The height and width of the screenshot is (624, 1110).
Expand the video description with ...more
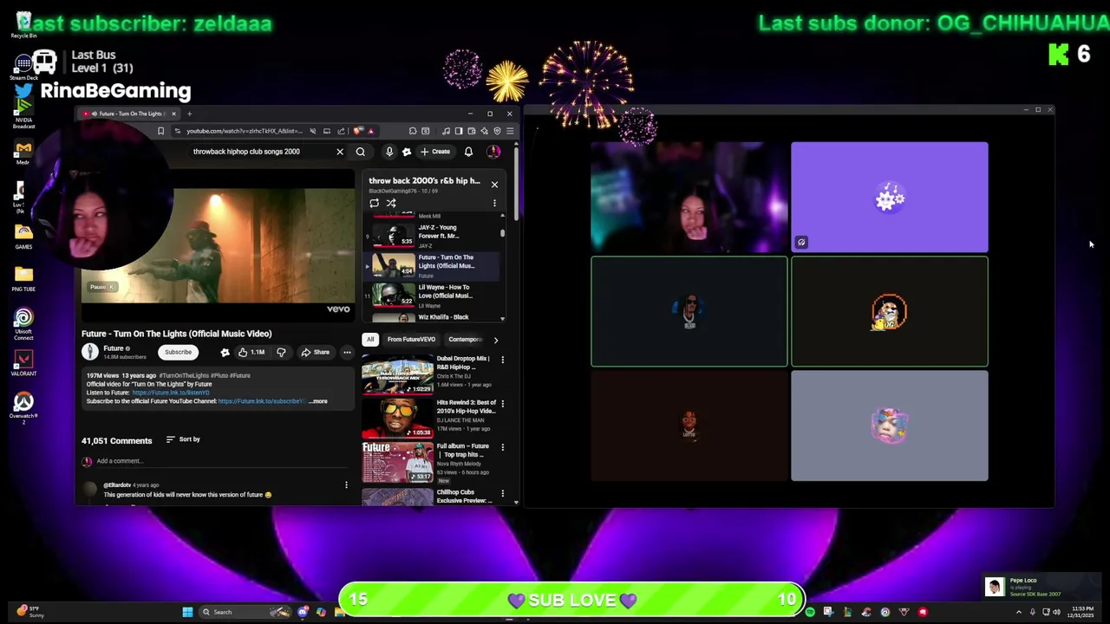point(318,401)
